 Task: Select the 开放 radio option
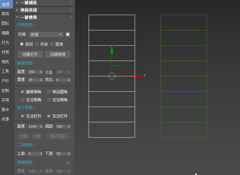[x=37, y=44]
